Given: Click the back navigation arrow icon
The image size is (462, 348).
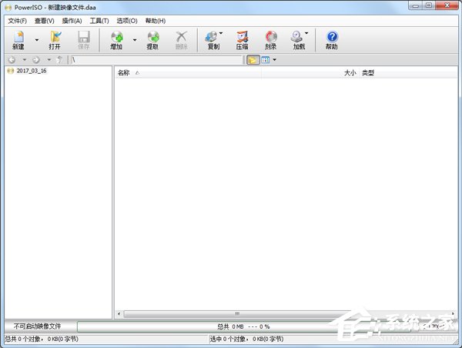Looking at the screenshot, I should pyautogui.click(x=12, y=60).
